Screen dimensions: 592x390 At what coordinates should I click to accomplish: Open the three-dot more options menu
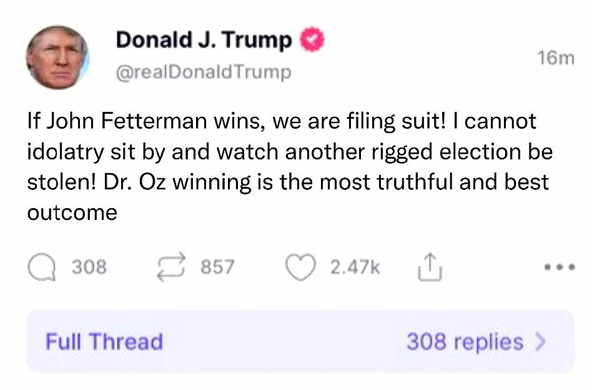point(559,267)
